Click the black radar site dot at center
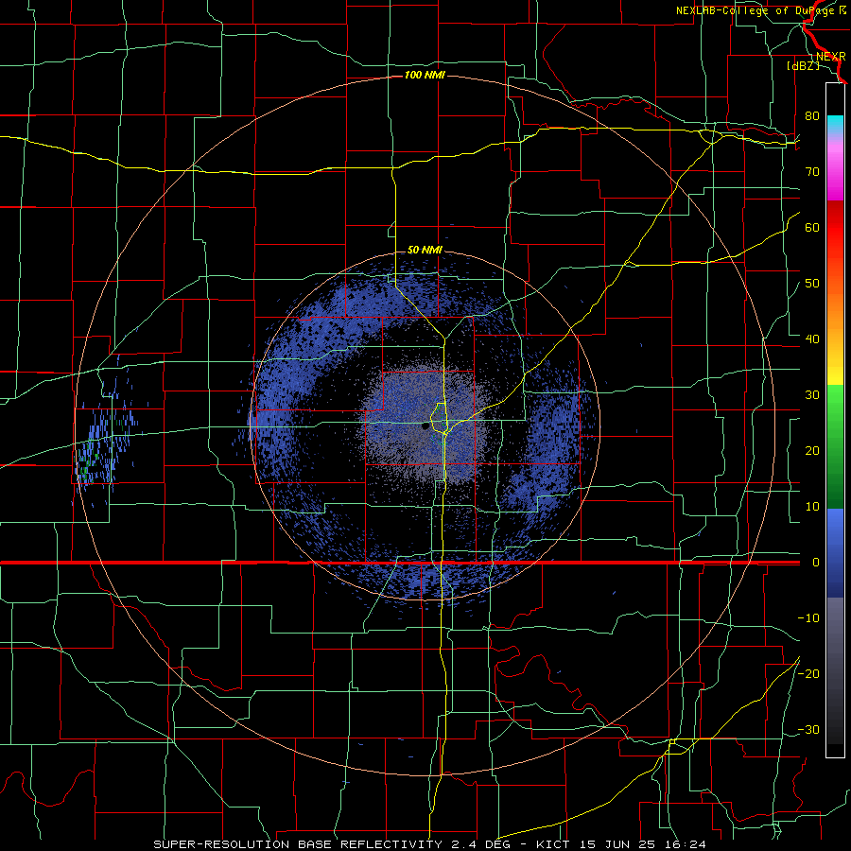 click(x=425, y=426)
